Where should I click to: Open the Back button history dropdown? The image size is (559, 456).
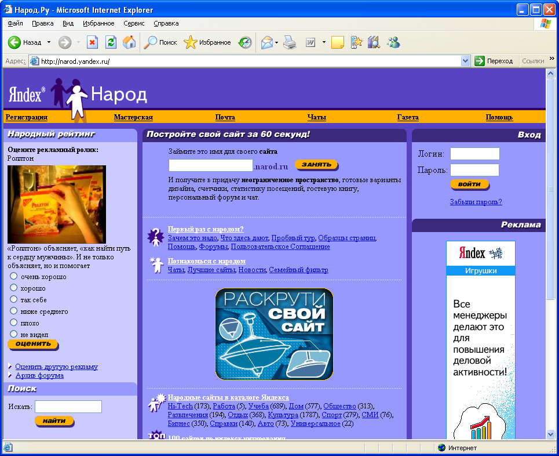coord(49,42)
